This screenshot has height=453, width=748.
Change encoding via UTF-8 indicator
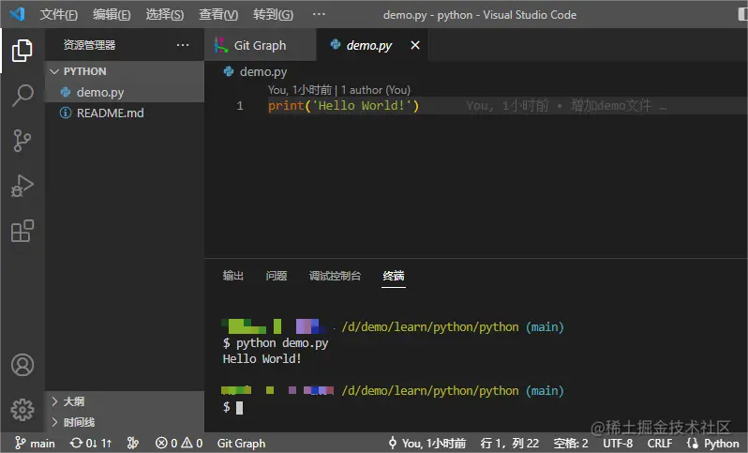618,444
